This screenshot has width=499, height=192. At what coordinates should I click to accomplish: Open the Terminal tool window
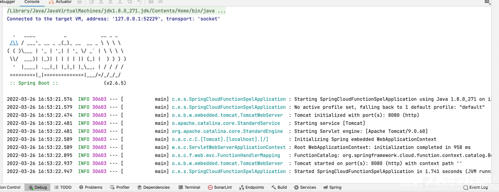tap(189, 187)
